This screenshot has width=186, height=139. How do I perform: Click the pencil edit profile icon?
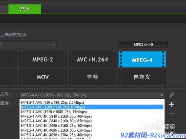172,95
